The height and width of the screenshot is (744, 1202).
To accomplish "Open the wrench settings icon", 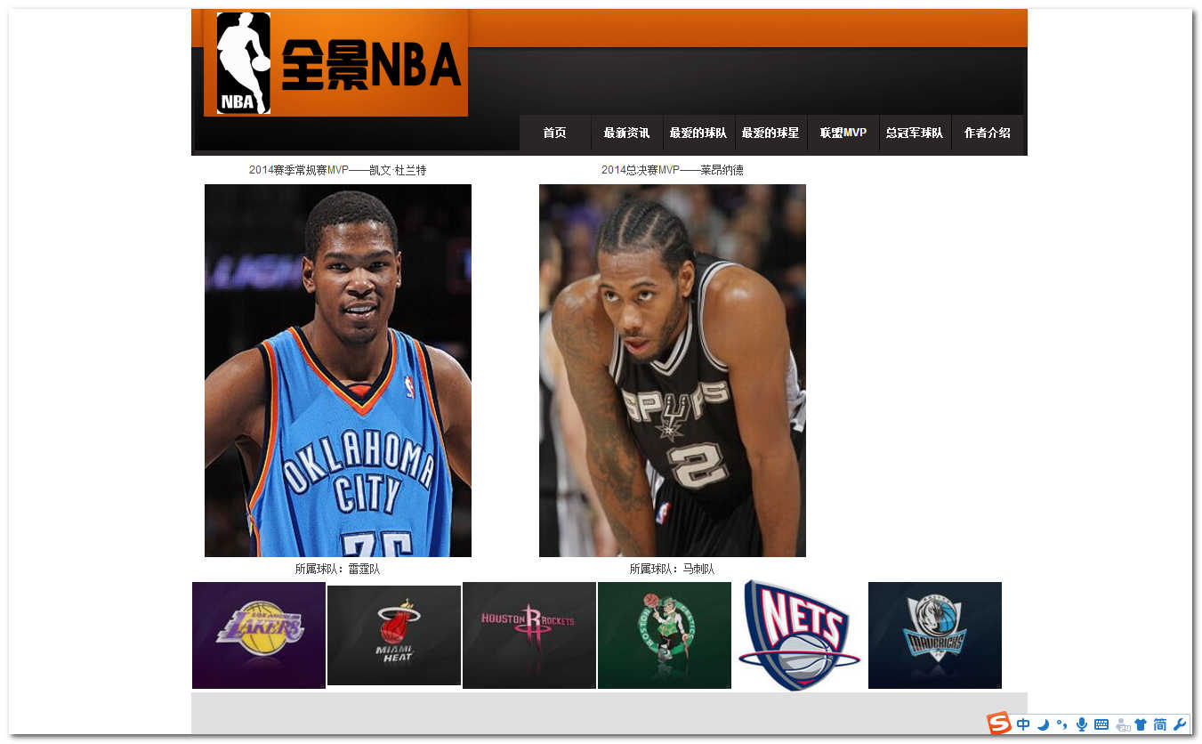I will (1180, 724).
